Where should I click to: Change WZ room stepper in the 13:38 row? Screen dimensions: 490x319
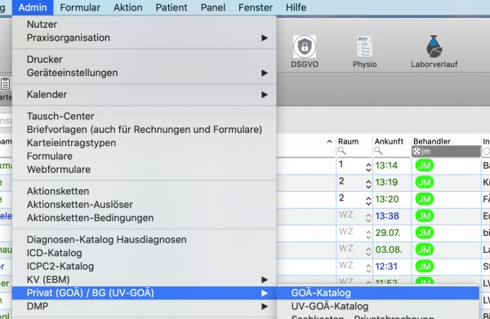point(368,218)
